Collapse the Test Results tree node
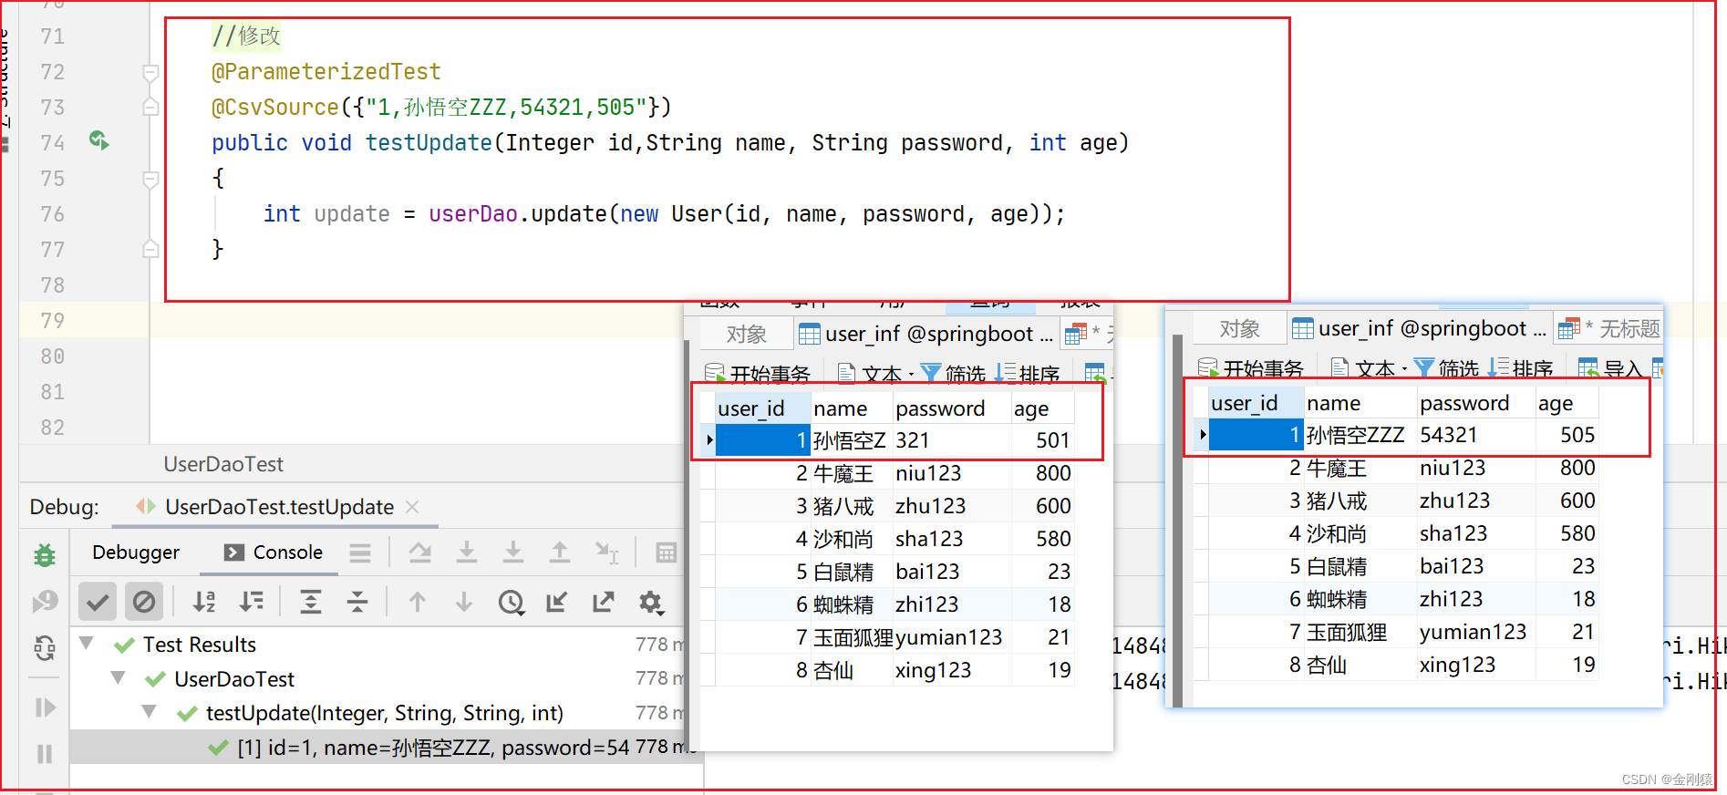 coord(87,644)
